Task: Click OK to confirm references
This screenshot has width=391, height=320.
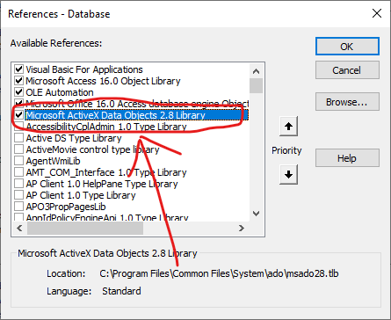Action: pos(347,47)
